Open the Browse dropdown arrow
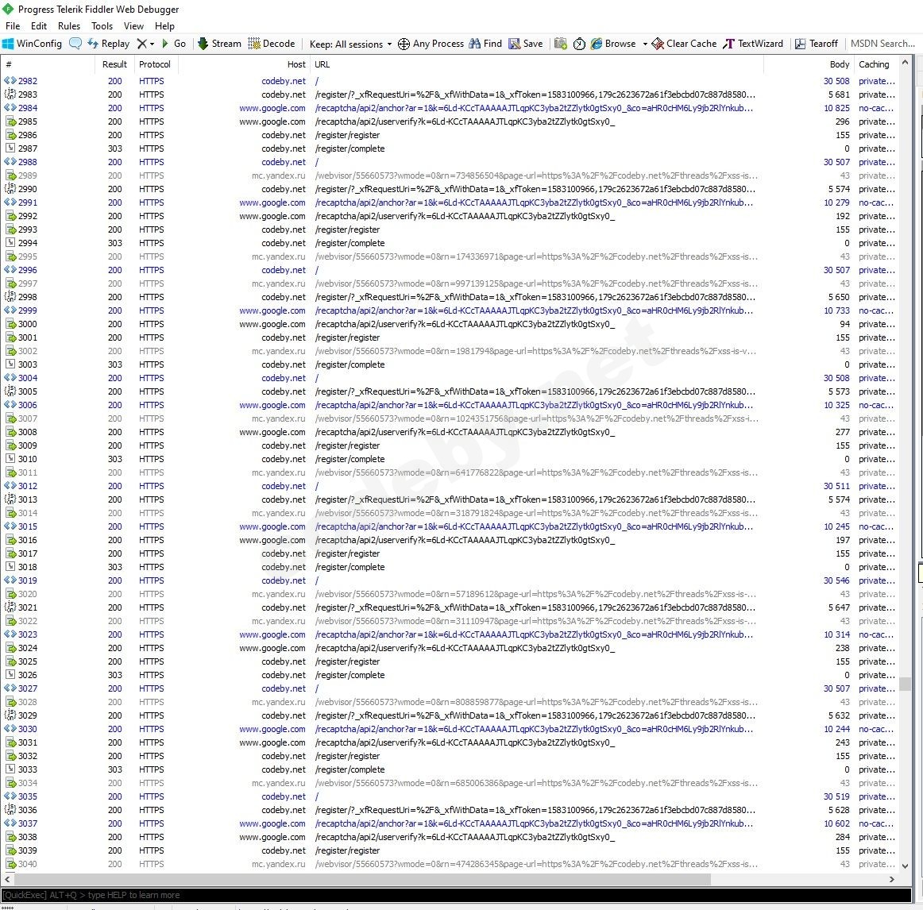Viewport: 923px width, 910px height. pos(644,44)
